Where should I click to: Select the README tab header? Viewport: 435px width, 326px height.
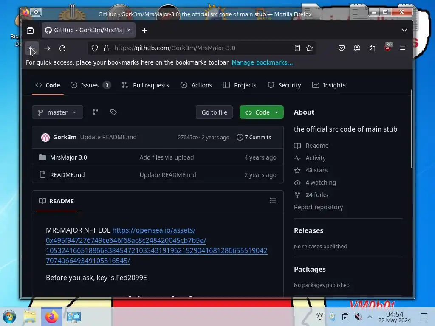(x=56, y=201)
